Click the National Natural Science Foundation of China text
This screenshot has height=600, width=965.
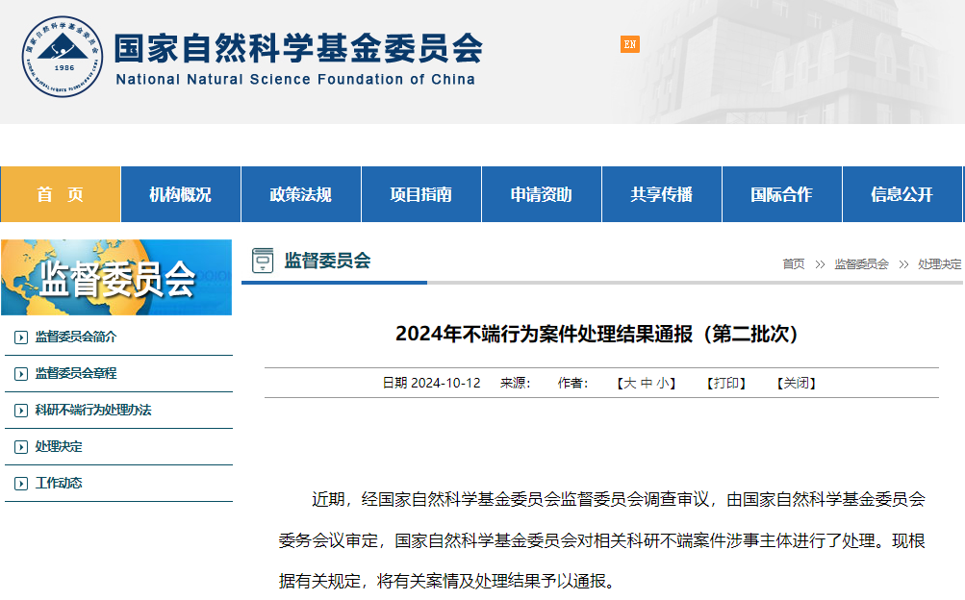point(295,79)
